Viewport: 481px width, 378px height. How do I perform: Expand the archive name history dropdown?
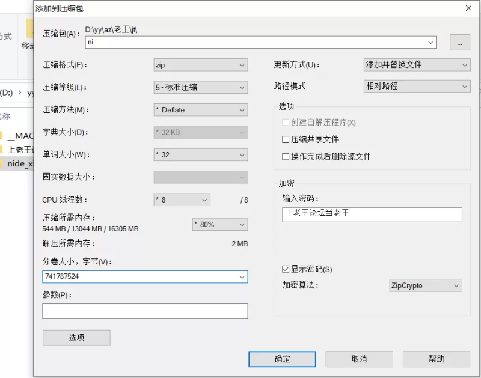[430, 43]
